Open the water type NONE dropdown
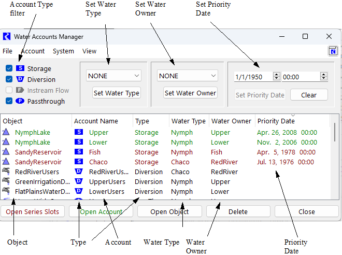The width and height of the screenshot is (342, 255). point(113,76)
